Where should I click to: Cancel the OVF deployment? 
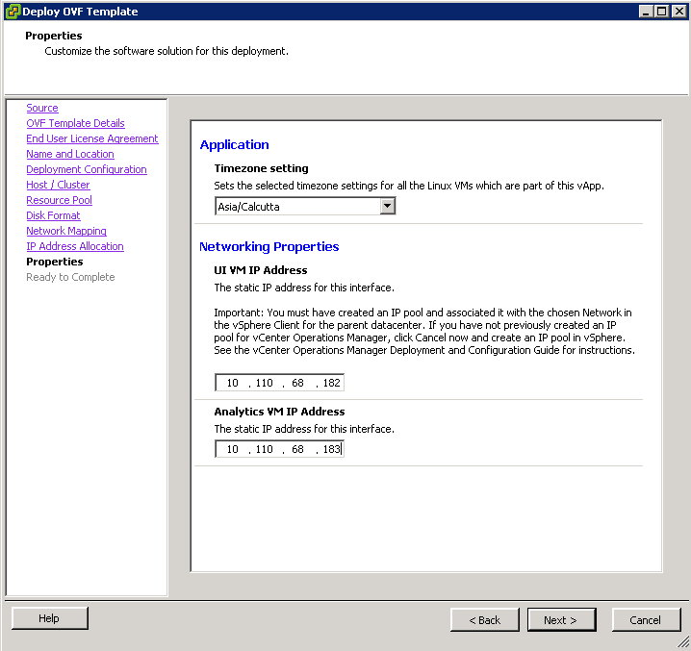click(646, 620)
